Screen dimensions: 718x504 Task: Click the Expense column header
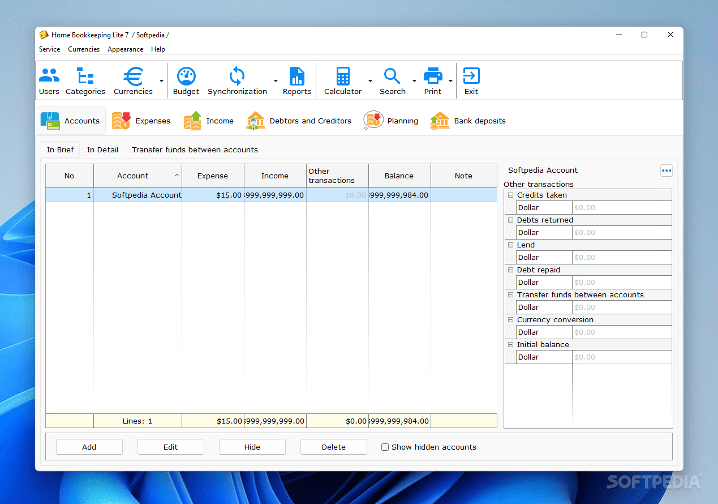point(213,176)
